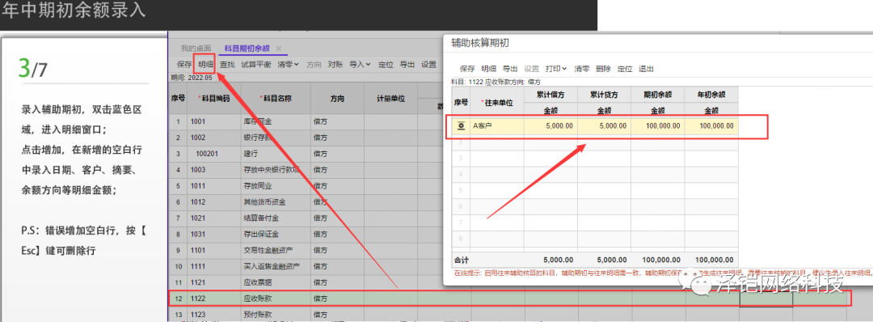
Task: Click 删除 in the dialog toolbar
Action: point(603,69)
